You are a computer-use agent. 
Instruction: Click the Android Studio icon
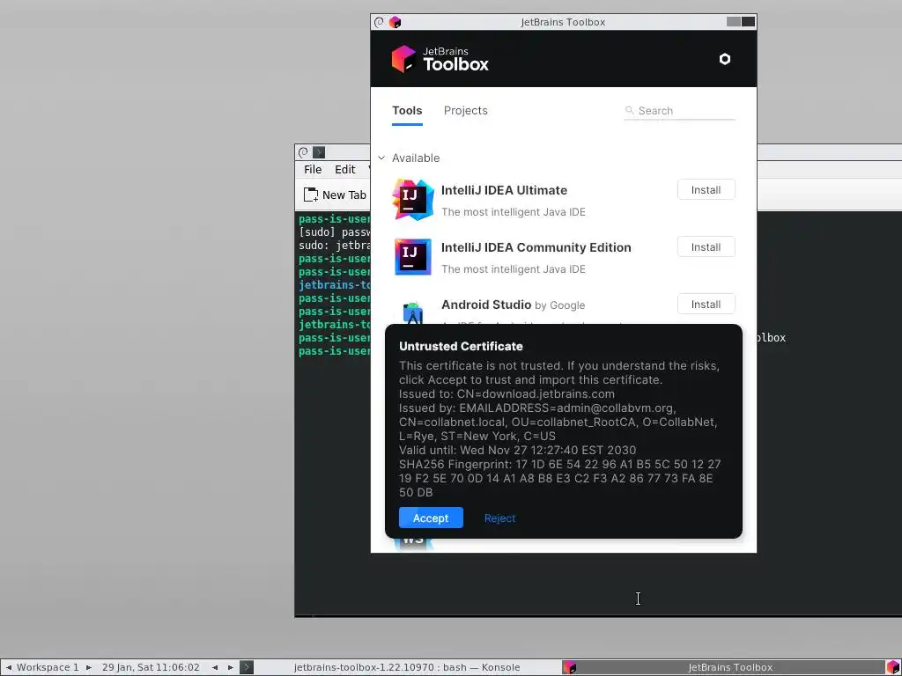click(x=413, y=312)
